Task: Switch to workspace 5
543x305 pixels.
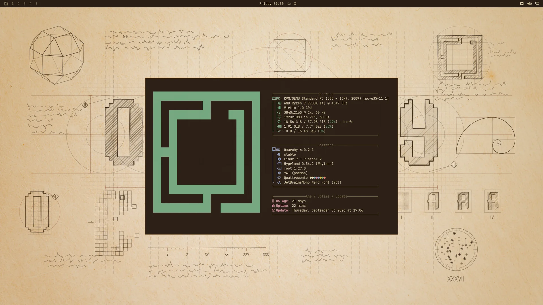Action: [36, 4]
